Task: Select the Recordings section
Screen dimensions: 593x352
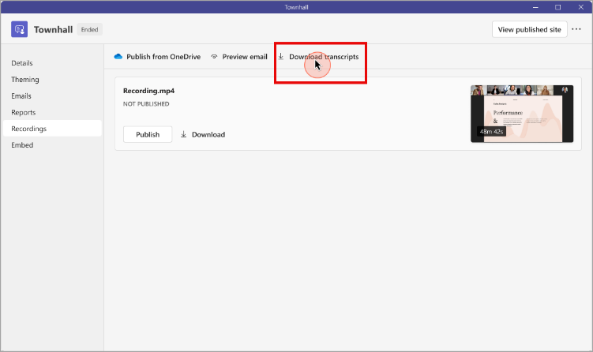Action: coord(52,129)
